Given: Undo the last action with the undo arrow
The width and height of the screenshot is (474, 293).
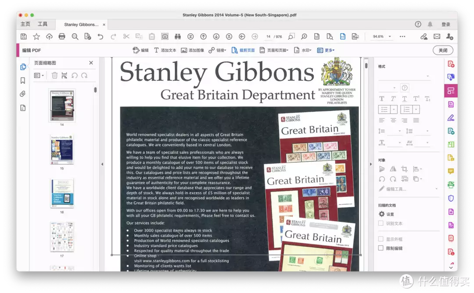Looking at the screenshot, I should [x=101, y=36].
